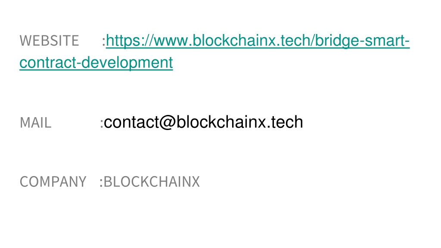Click the https:// part of the link
Image resolution: width=441 pixels, height=248 pixels.
pos(130,41)
